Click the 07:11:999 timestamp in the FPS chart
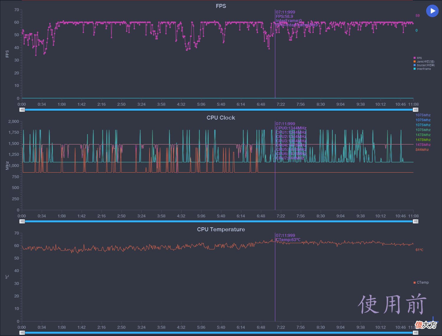The image size is (442, 336). pyautogui.click(x=285, y=12)
